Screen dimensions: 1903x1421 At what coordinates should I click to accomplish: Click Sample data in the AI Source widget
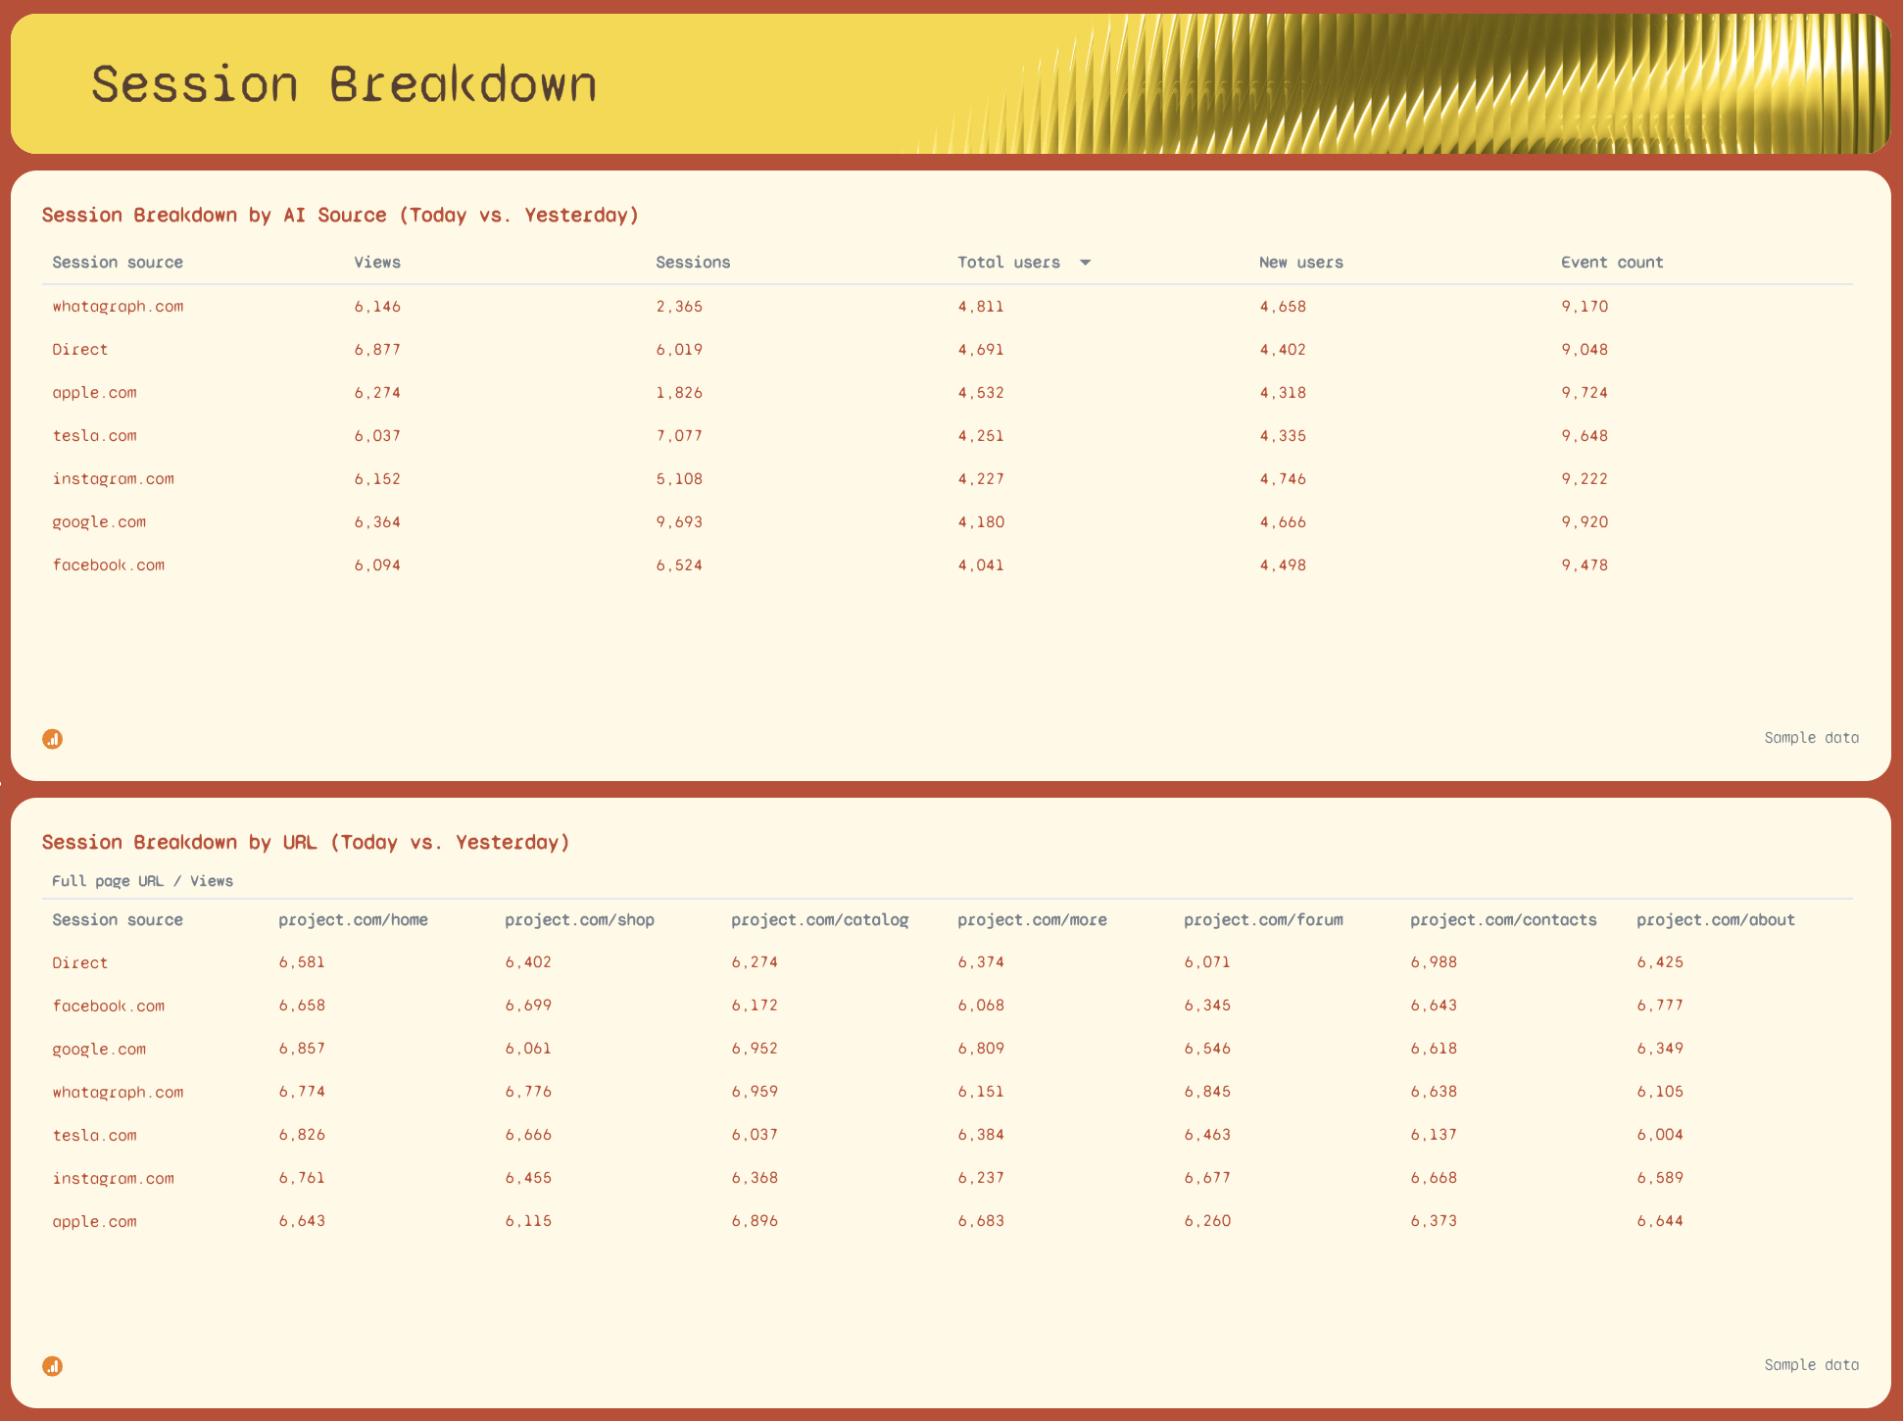pyautogui.click(x=1811, y=737)
